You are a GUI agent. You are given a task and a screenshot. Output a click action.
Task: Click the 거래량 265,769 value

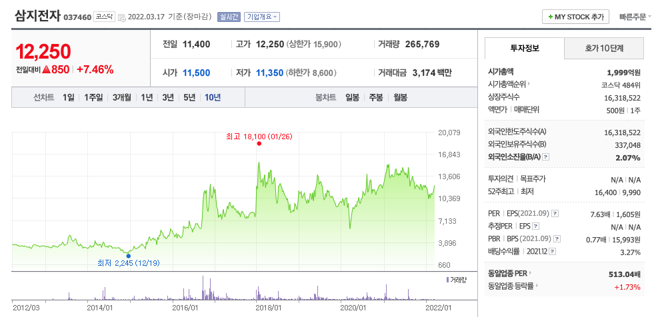pyautogui.click(x=423, y=44)
